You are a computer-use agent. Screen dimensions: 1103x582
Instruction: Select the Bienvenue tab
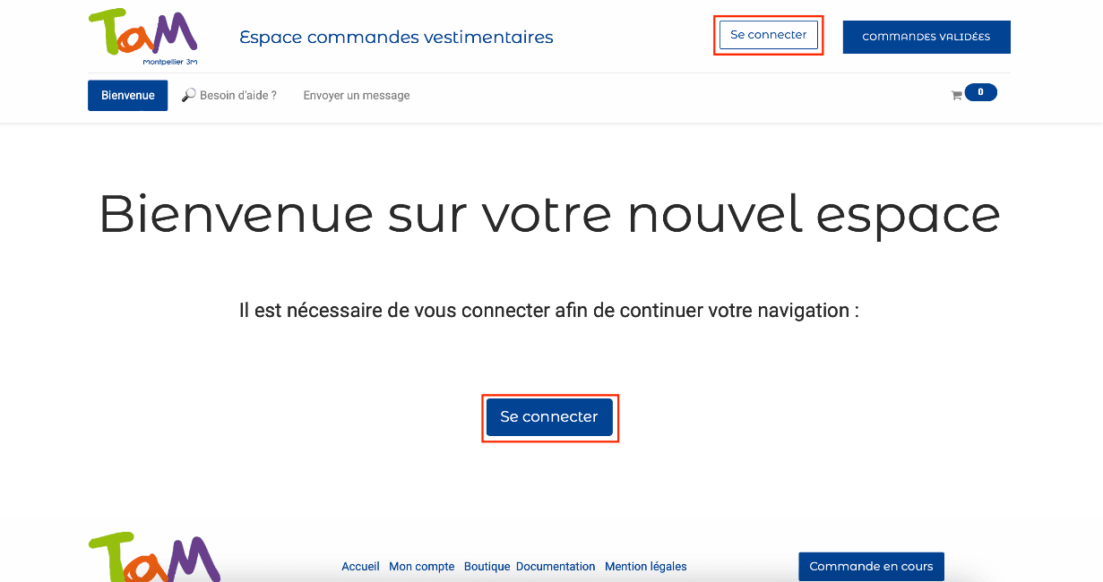click(127, 94)
